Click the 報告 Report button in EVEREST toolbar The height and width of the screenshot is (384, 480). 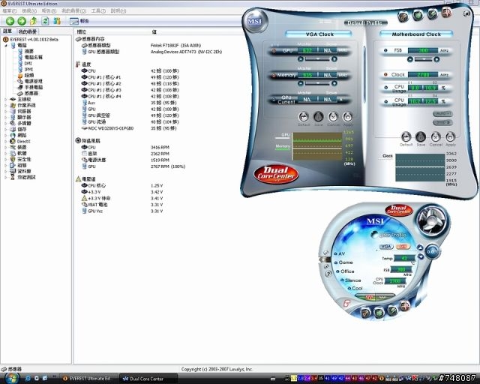point(79,21)
